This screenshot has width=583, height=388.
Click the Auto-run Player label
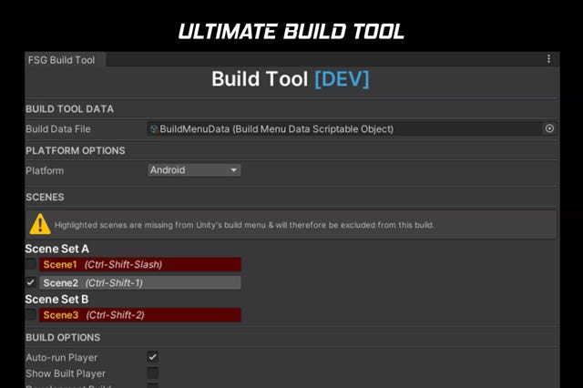[62, 358]
